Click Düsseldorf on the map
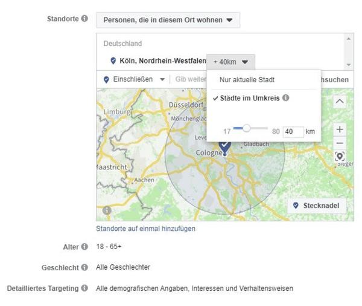The height and width of the screenshot is (306, 362). coord(186,105)
